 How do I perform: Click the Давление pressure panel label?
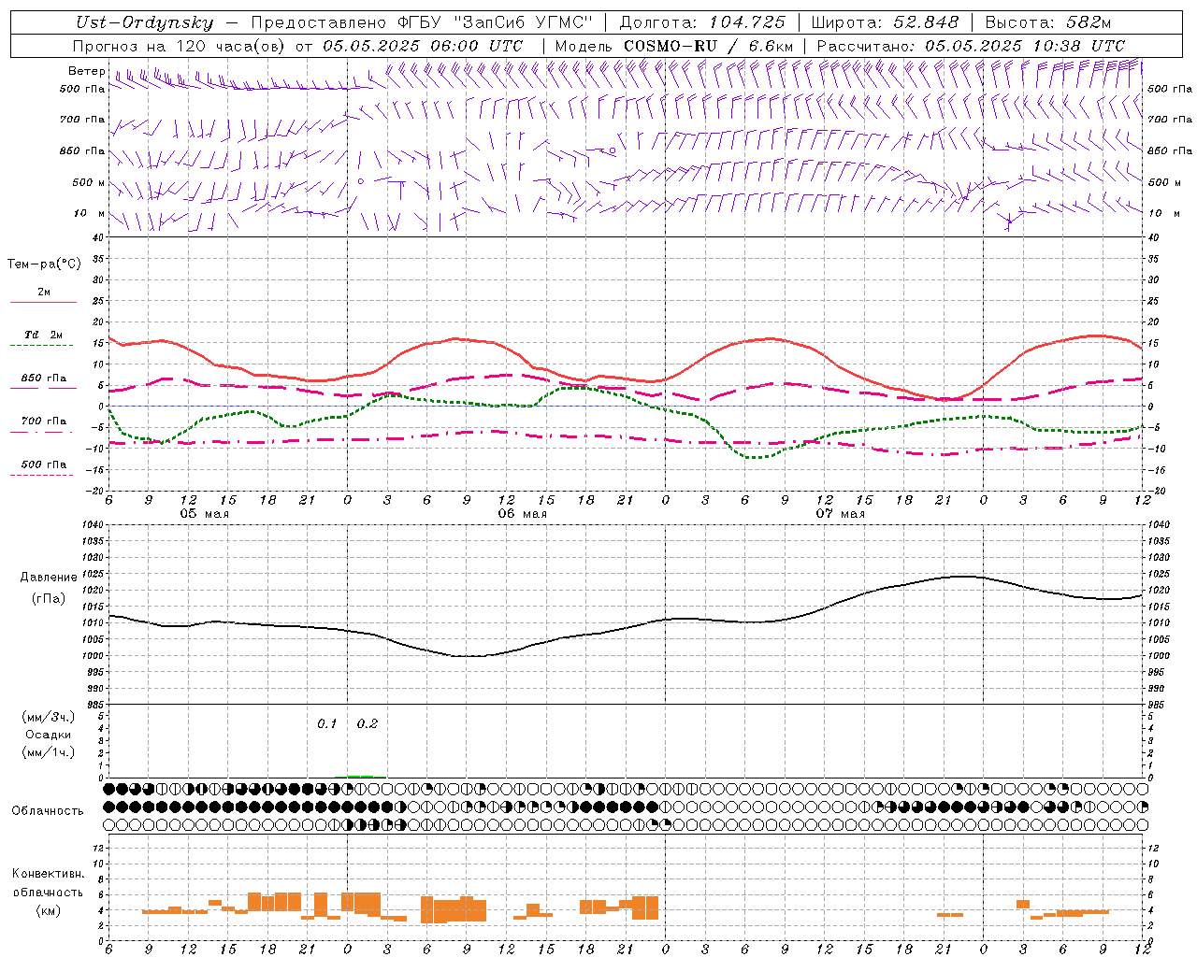(49, 578)
